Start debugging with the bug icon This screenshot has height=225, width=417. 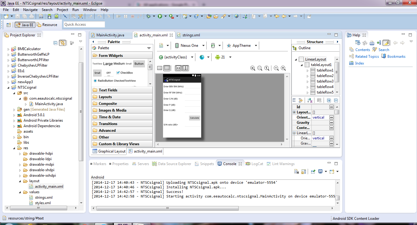click(x=149, y=16)
